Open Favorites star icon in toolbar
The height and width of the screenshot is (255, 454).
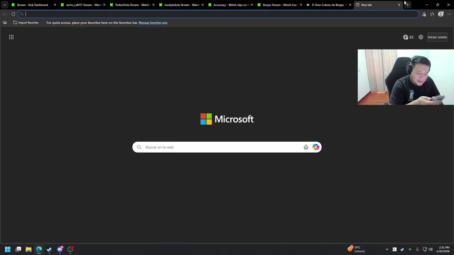coord(432,14)
